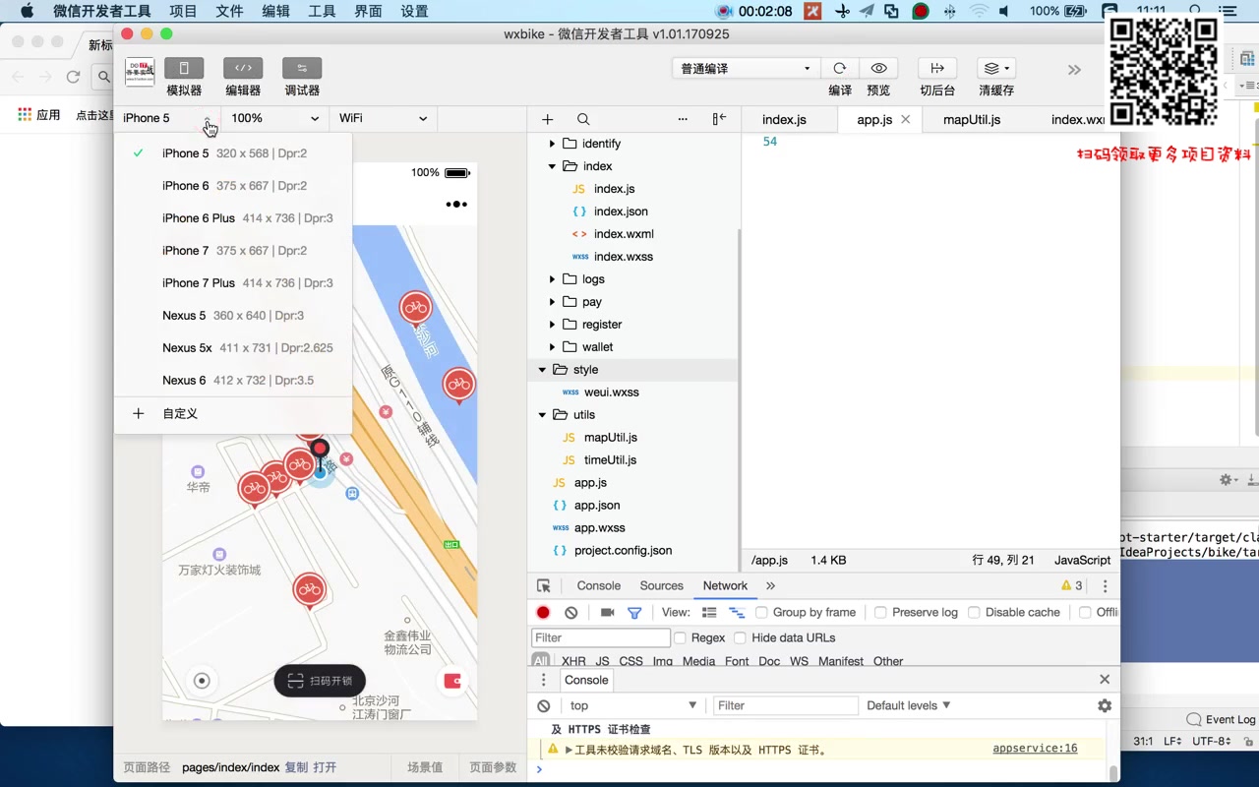Show more toolbar items via double chevron
Viewport: 1259px width, 787px height.
pos(1074,70)
